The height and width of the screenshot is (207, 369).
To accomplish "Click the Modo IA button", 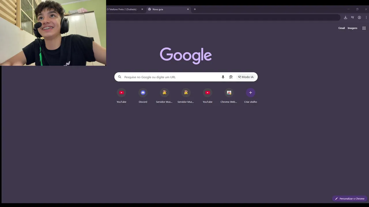I will click(x=246, y=77).
